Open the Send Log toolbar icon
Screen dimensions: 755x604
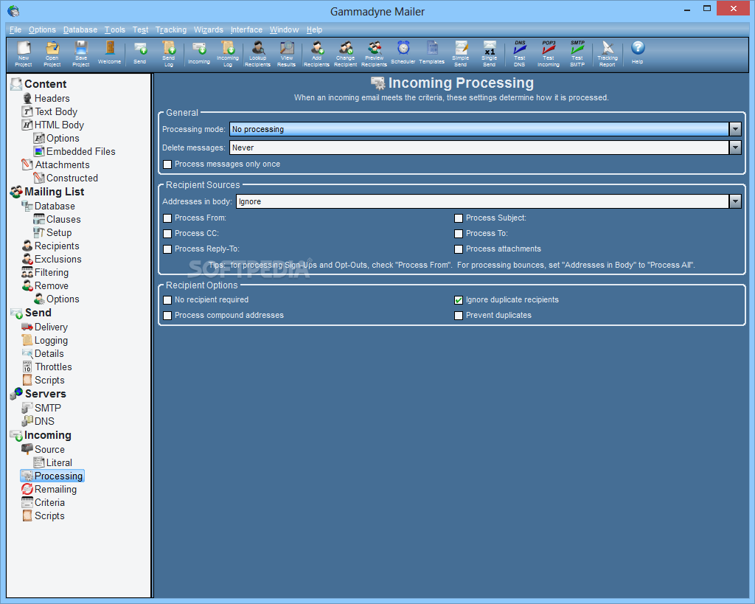coord(169,53)
